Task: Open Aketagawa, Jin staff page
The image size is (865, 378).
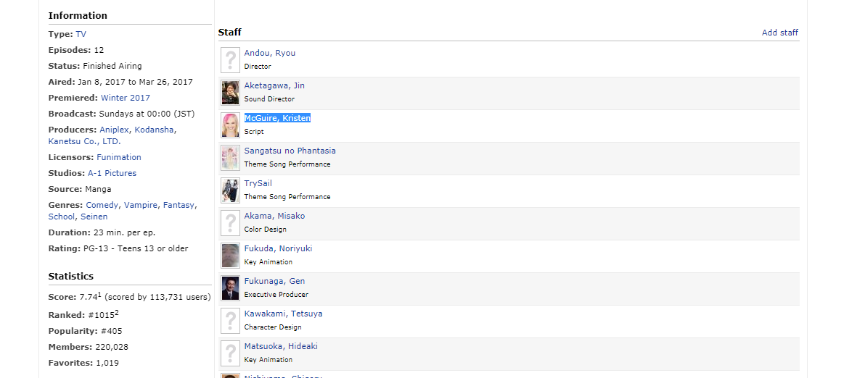Action: [x=274, y=85]
